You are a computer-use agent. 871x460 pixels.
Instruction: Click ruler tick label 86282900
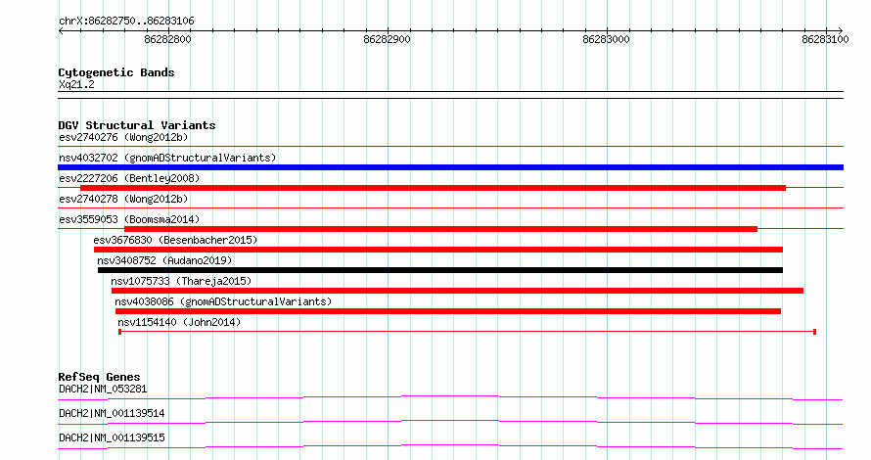click(388, 39)
